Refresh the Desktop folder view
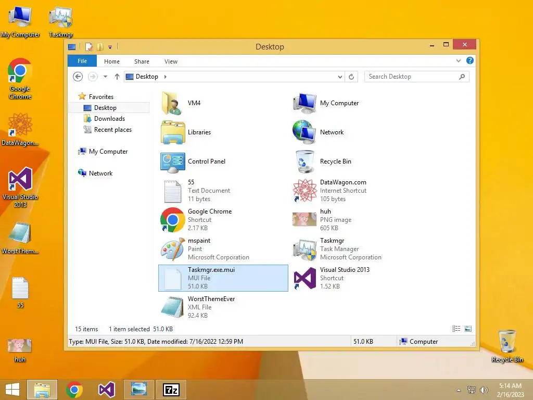 point(351,77)
